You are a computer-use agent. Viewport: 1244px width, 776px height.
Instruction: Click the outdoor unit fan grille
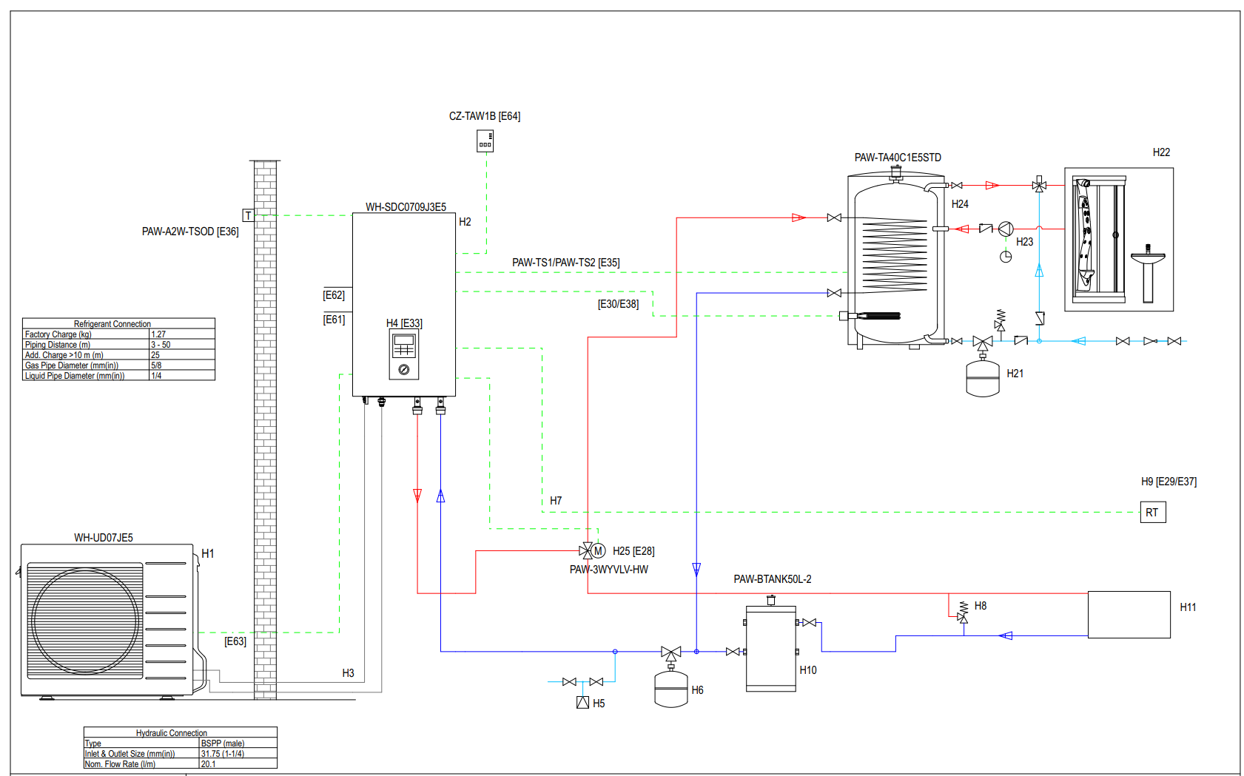tap(85, 621)
